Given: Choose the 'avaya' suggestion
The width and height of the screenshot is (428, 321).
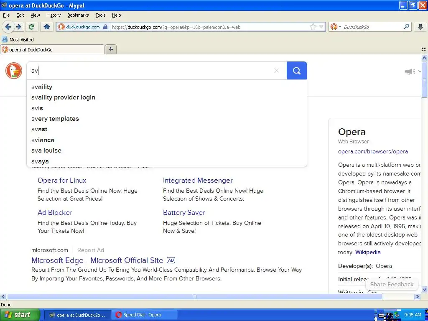Looking at the screenshot, I should click(x=167, y=161).
